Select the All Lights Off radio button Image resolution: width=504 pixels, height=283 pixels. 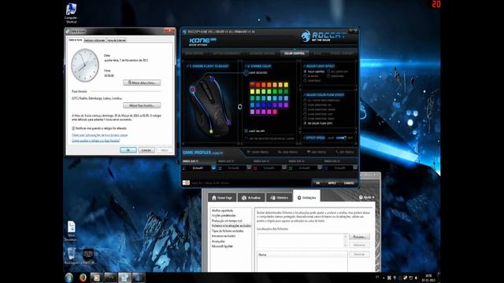(x=328, y=72)
